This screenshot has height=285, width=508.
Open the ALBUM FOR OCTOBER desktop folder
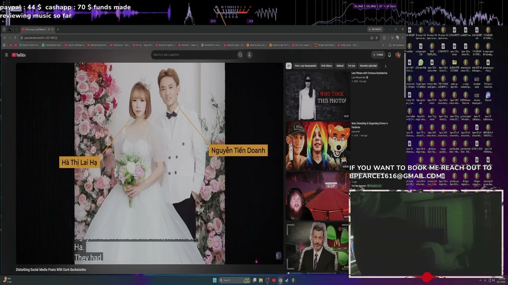coord(454,65)
